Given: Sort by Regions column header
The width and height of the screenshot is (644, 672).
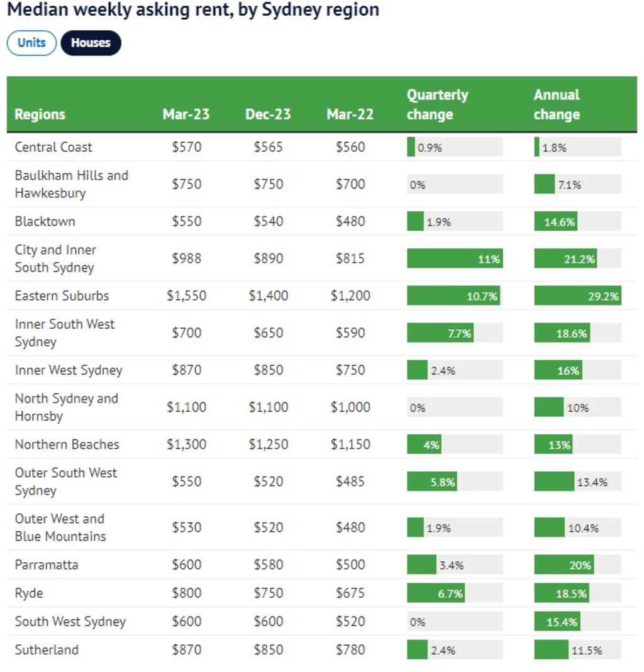Looking at the screenshot, I should click(40, 114).
